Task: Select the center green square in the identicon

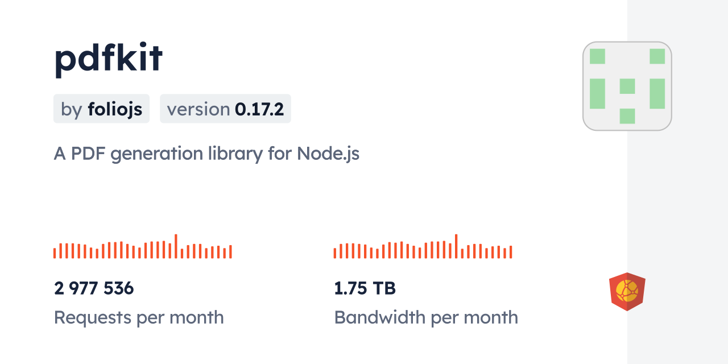Action: 627,86
